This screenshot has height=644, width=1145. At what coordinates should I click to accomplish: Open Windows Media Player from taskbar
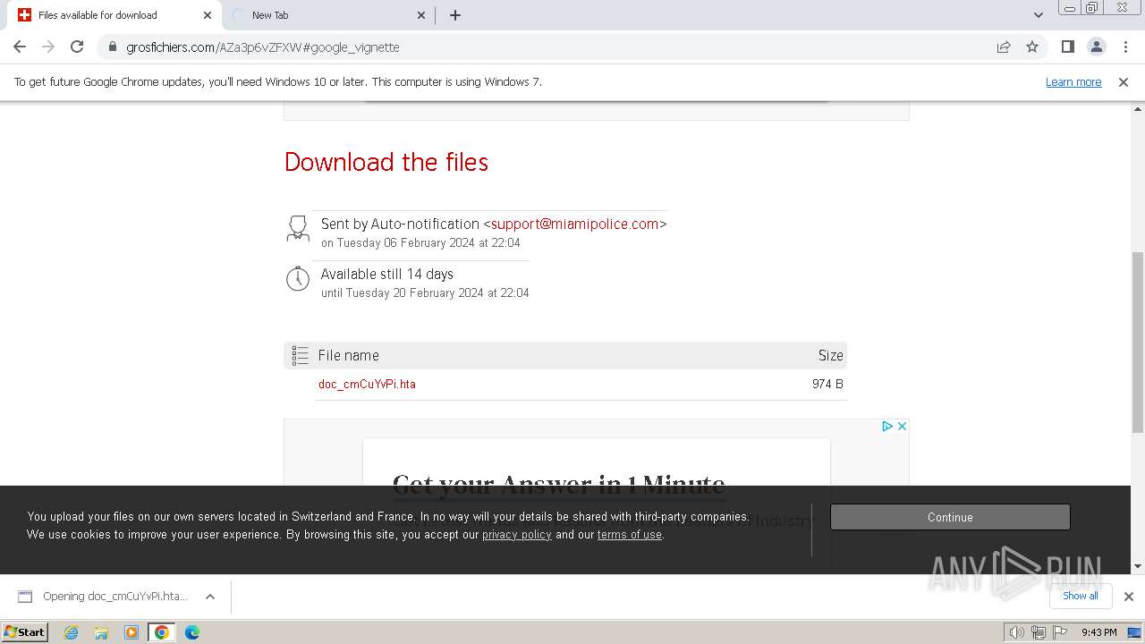pos(131,632)
